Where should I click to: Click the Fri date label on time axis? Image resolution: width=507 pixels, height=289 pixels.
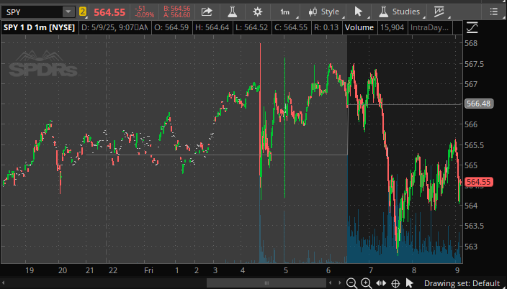point(149,270)
